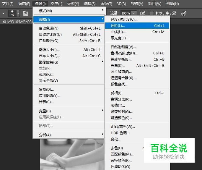Open the flow 100% dropdown arrow
This screenshot has width=202, height=170.
tap(134, 13)
